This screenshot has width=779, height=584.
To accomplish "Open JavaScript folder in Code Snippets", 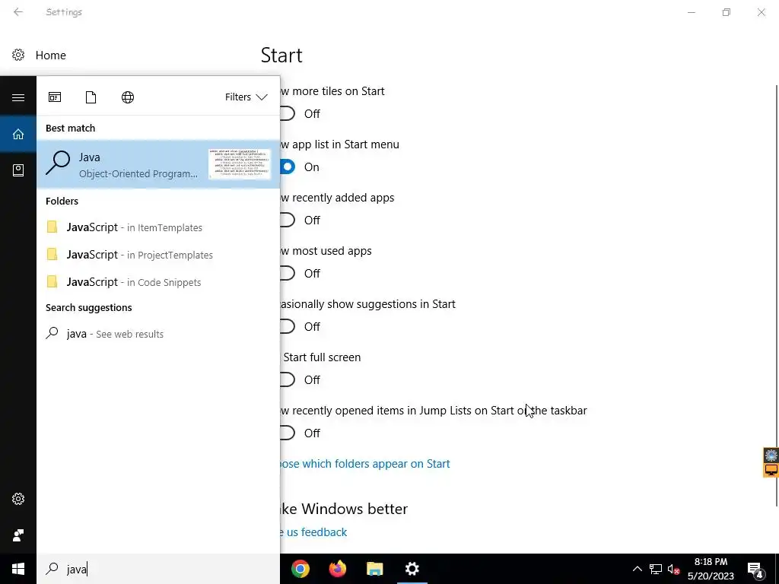I will pyautogui.click(x=158, y=282).
